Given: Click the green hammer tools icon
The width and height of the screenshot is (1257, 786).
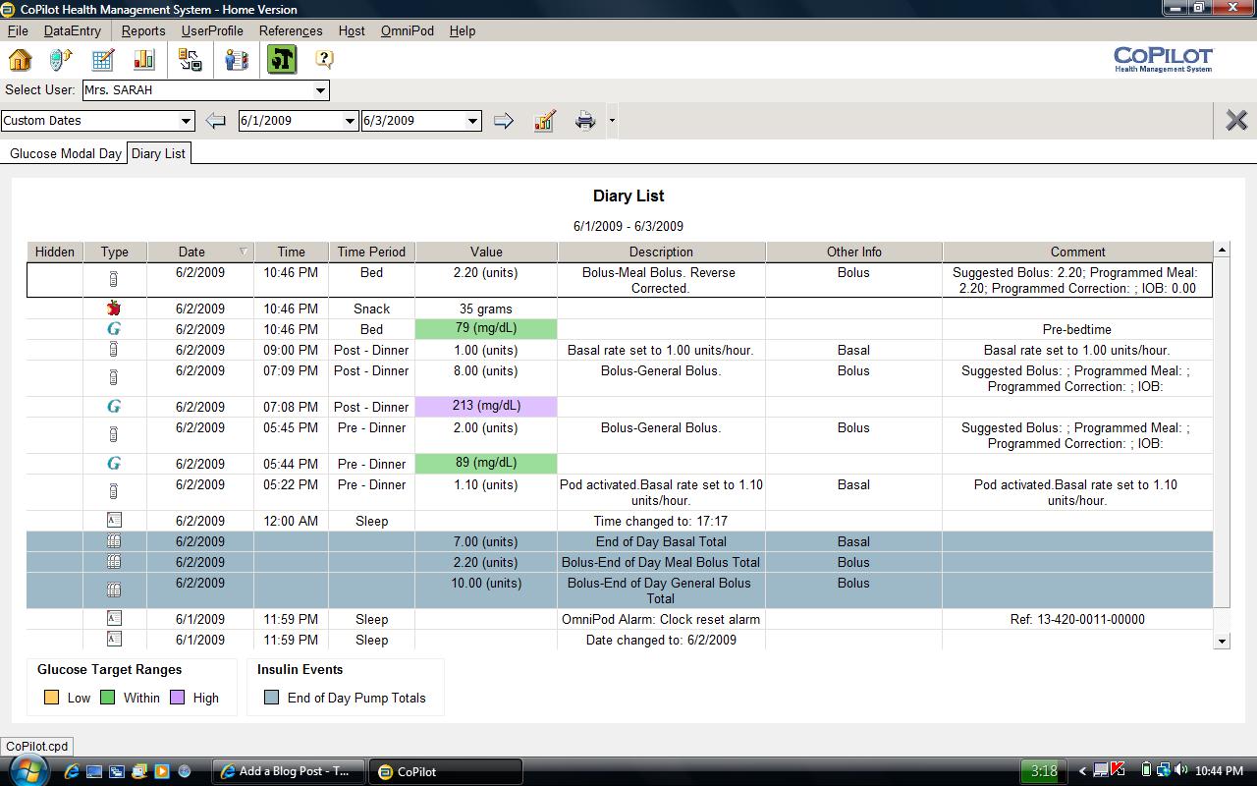Looking at the screenshot, I should click(282, 60).
